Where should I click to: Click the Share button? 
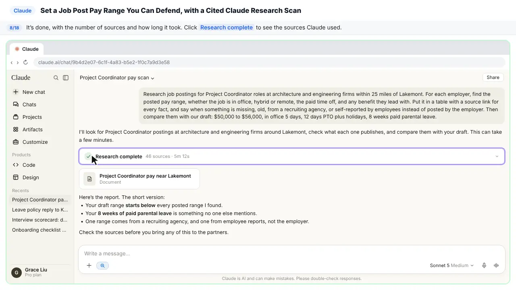click(x=493, y=77)
